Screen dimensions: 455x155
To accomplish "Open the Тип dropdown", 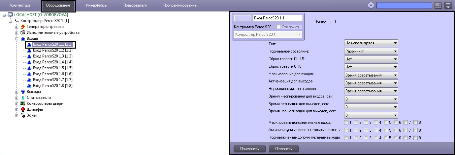I will (x=371, y=43).
